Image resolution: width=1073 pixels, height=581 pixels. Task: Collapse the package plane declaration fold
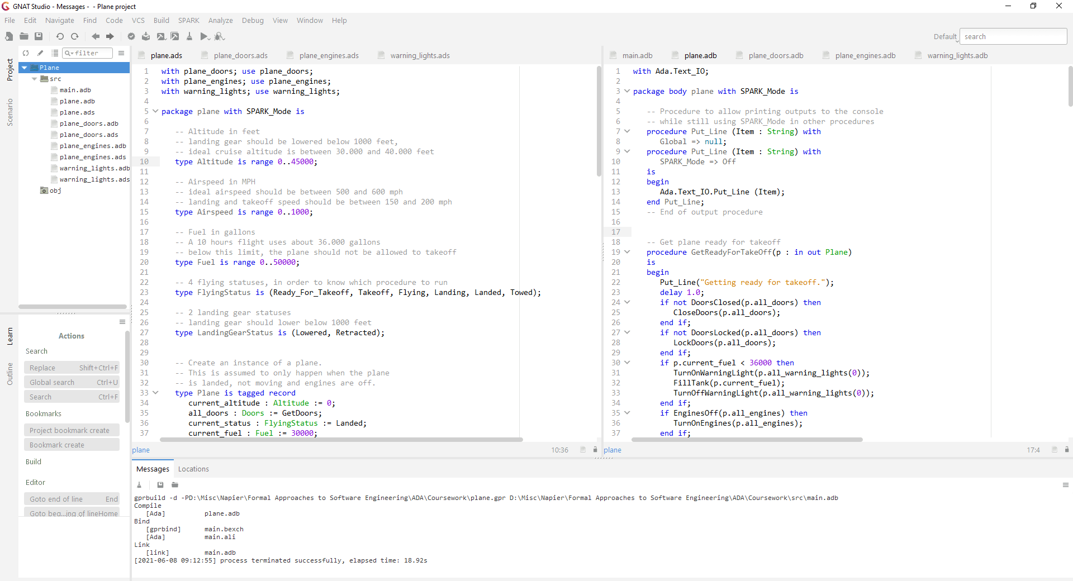tap(155, 111)
